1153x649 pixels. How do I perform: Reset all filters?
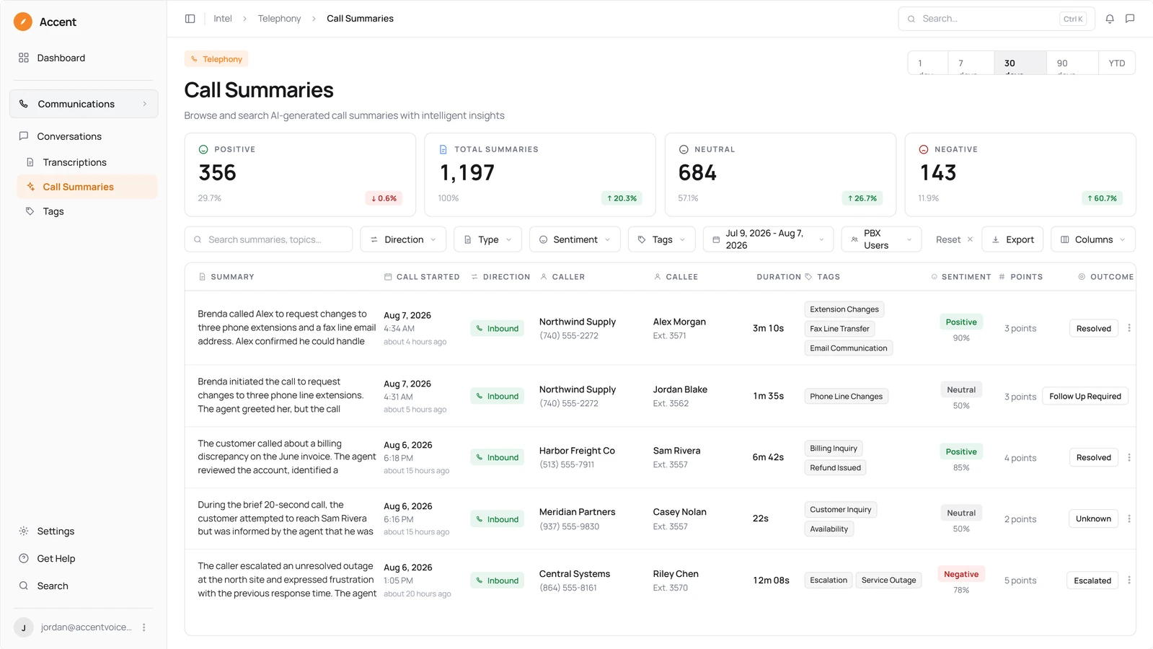click(954, 239)
